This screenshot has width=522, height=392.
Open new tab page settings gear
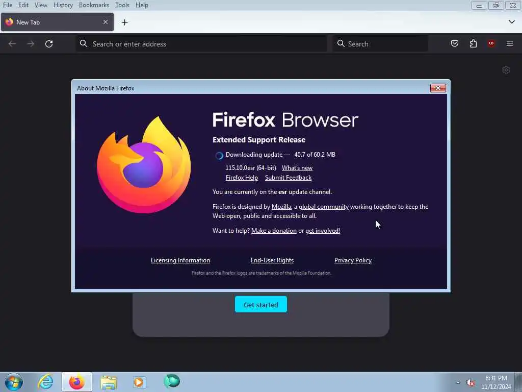point(506,70)
